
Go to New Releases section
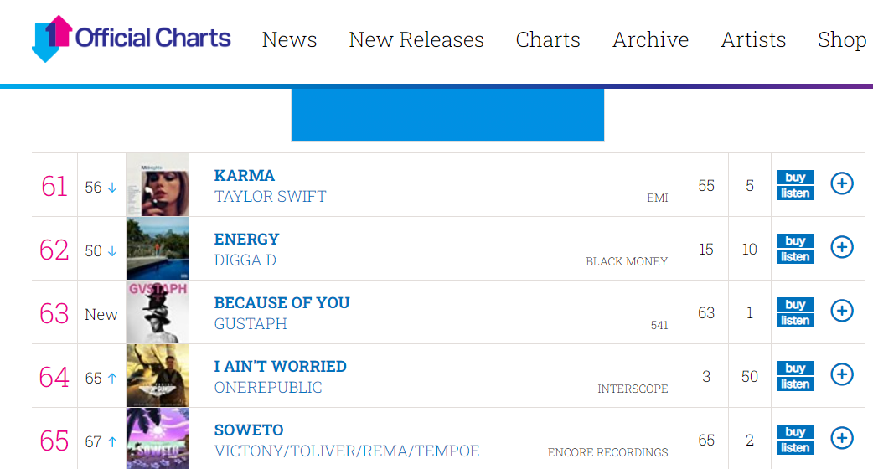[416, 39]
